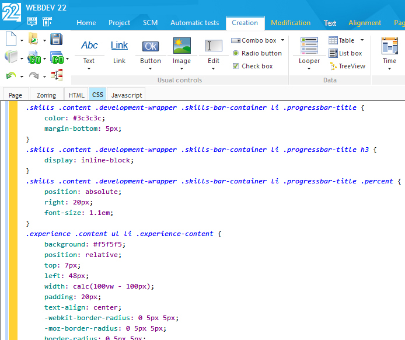The height and width of the screenshot is (340, 405).
Task: Click the 'text-align: center' line
Action: 83,307
